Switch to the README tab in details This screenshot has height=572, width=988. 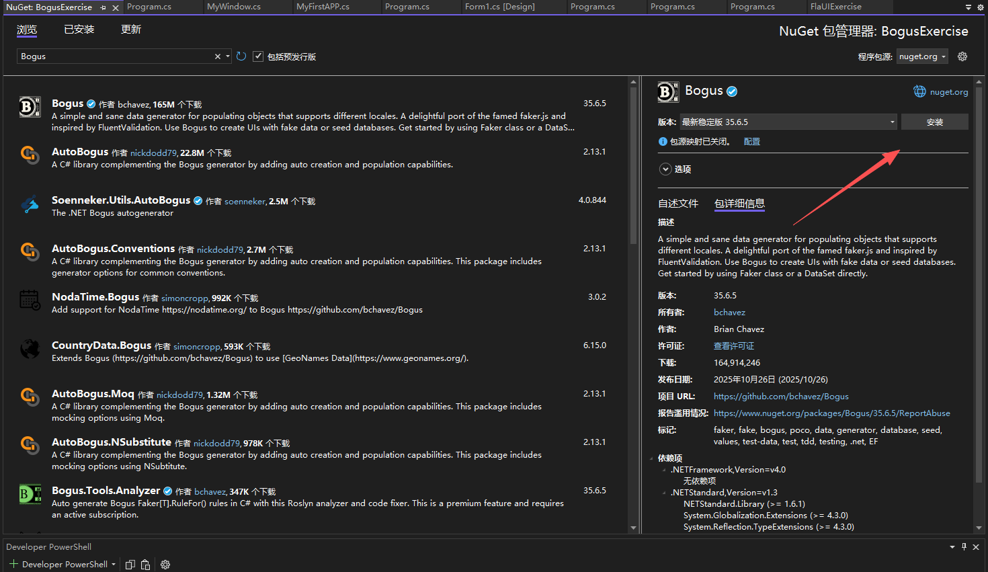[678, 204]
